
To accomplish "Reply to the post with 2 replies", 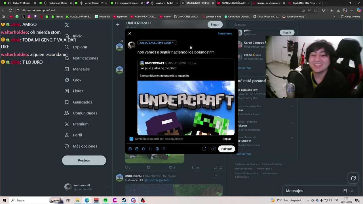I will [128, 168].
